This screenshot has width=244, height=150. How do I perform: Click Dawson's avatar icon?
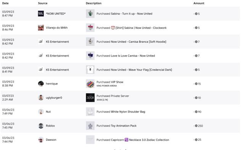click(x=41, y=140)
